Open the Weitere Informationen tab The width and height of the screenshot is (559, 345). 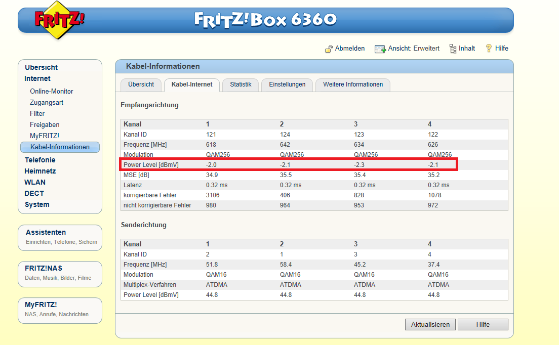[353, 85]
